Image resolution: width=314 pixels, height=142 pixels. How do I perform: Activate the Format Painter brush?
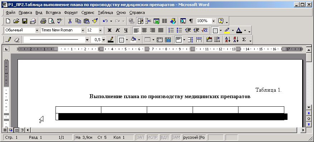pos(95,21)
